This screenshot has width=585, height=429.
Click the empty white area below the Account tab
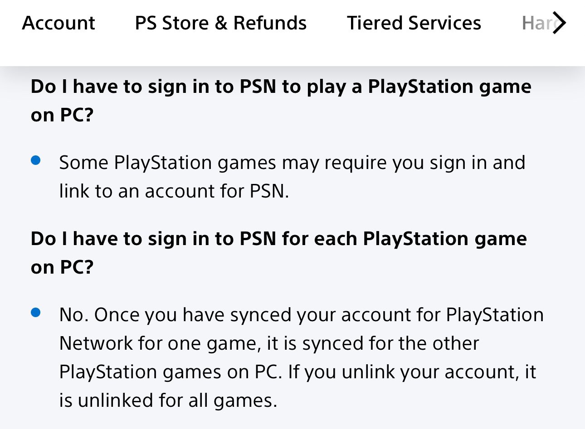(58, 50)
